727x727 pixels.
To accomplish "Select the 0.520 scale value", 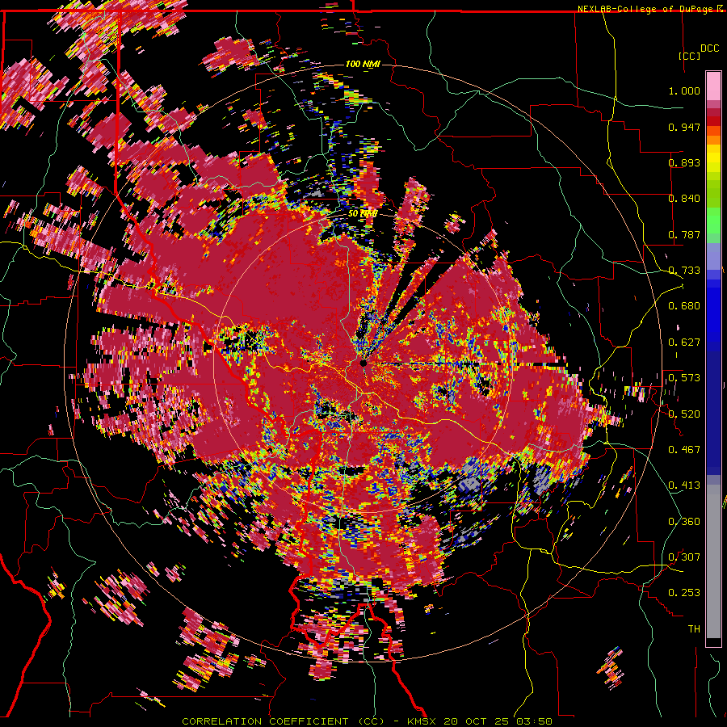I will (684, 414).
